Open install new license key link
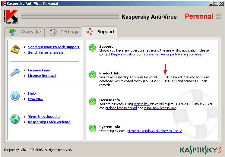 (160, 108)
